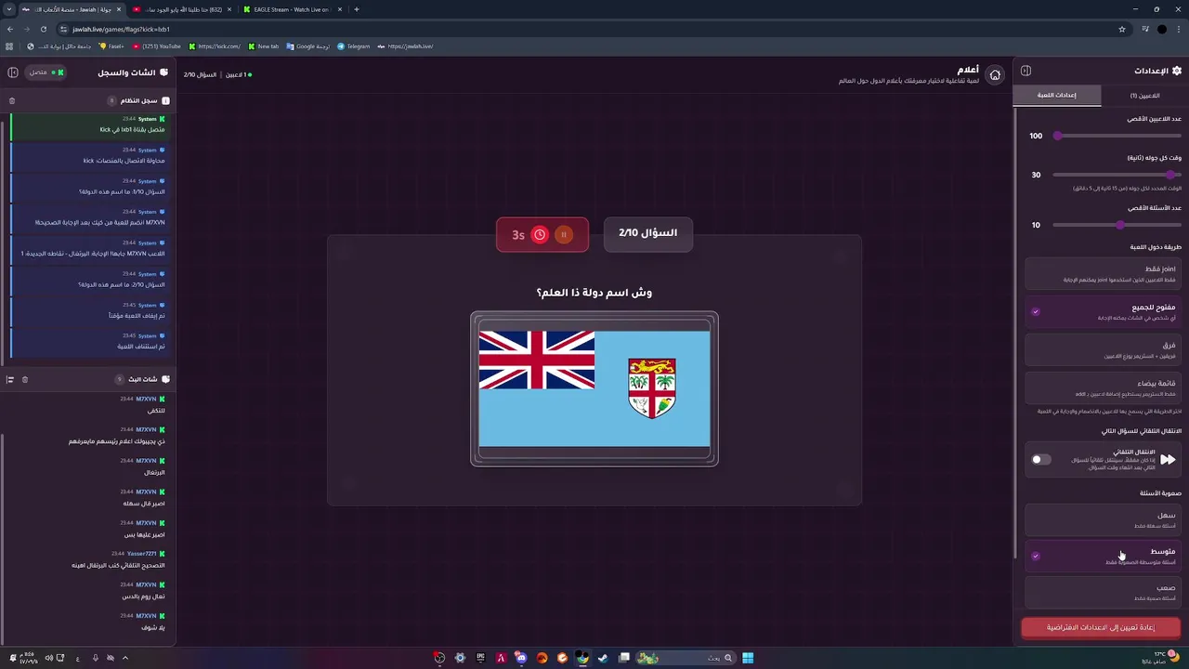Collapse the chat and log panel

click(13, 72)
